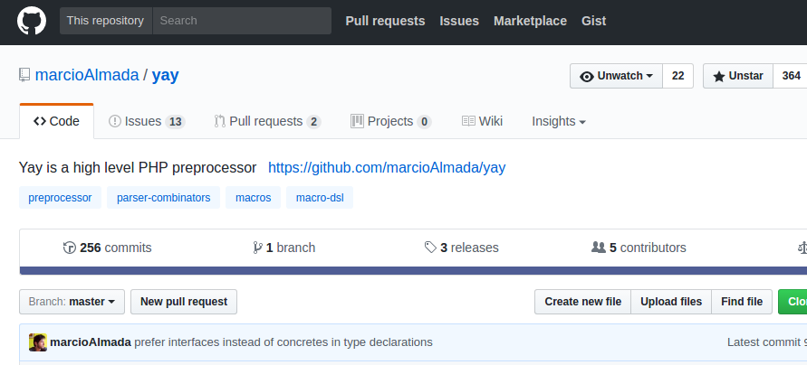The image size is (807, 365).
Task: Open the Branch: master selector
Action: coord(72,302)
